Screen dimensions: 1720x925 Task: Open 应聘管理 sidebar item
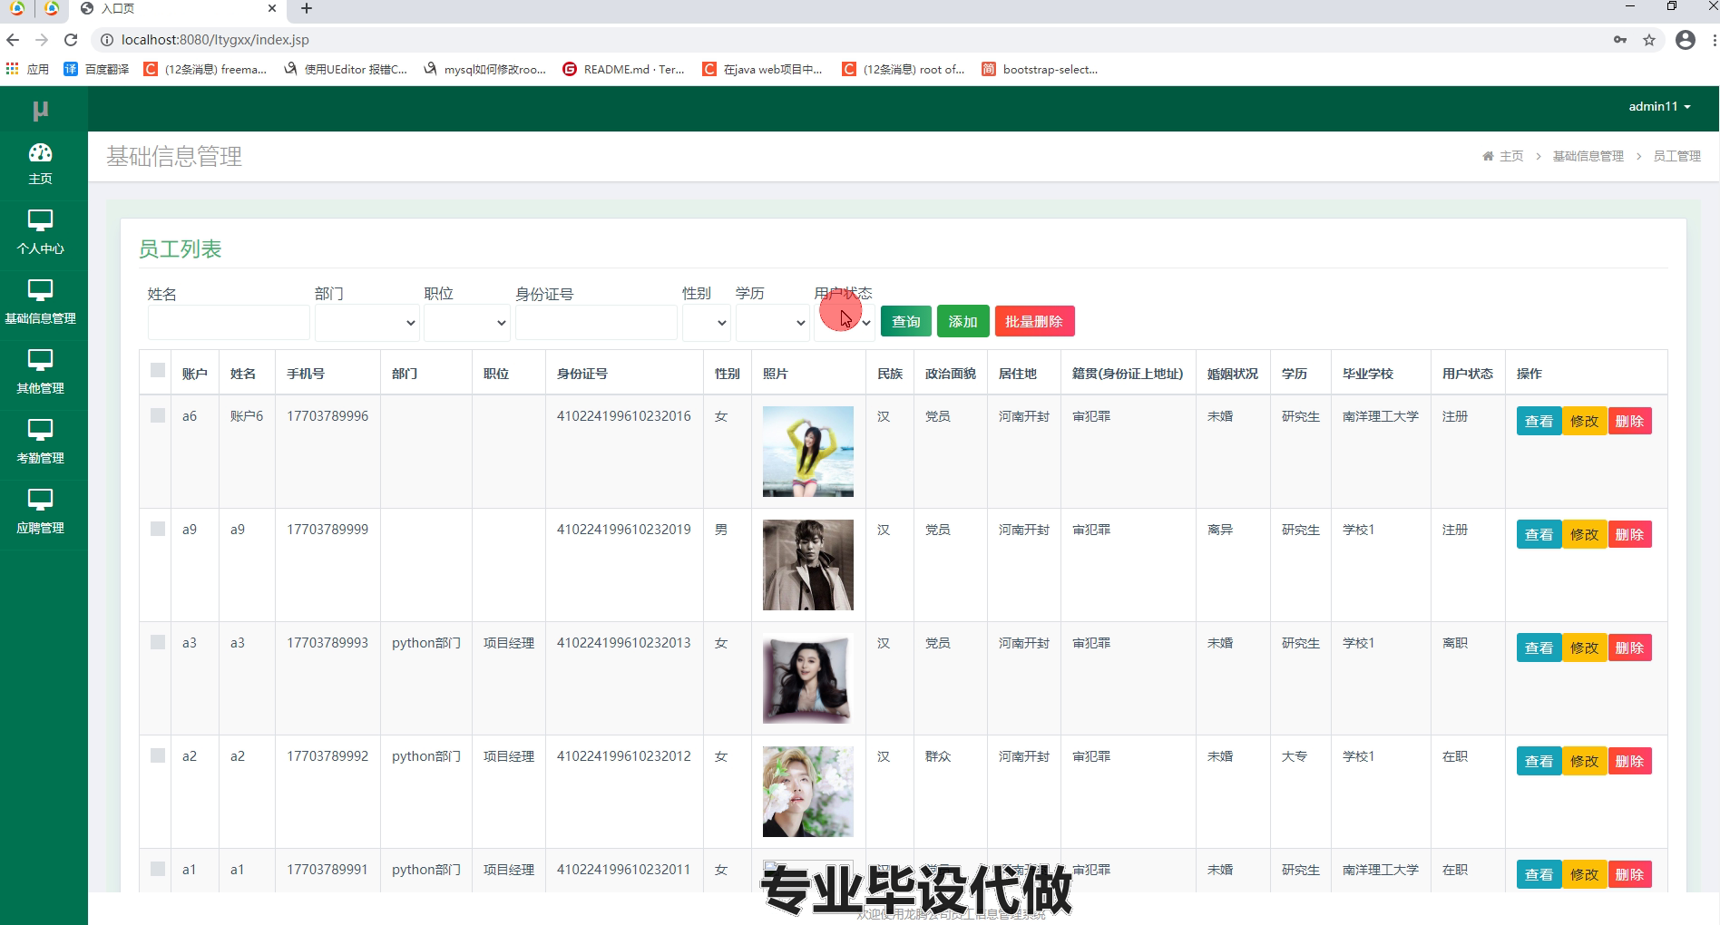pos(41,511)
